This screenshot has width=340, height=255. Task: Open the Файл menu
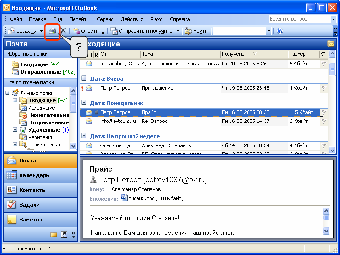point(16,19)
